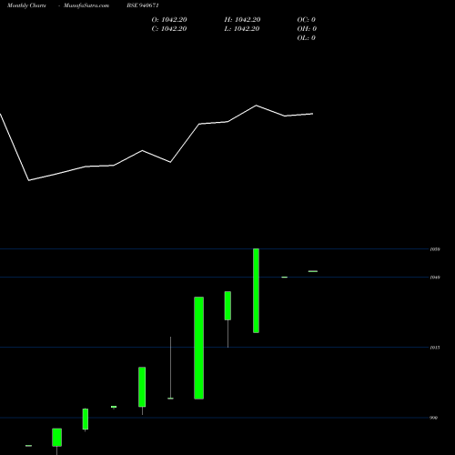Select the C: 1042.20 close value
This screenshot has height=455, width=455.
[x=169, y=29]
